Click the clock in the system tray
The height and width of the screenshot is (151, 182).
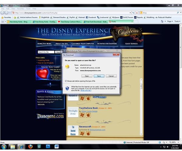pos(175,147)
